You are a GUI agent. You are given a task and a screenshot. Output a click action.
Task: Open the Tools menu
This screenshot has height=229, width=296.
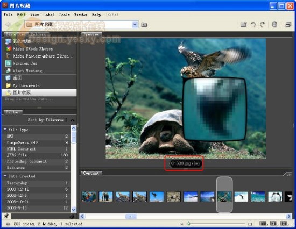(64, 15)
